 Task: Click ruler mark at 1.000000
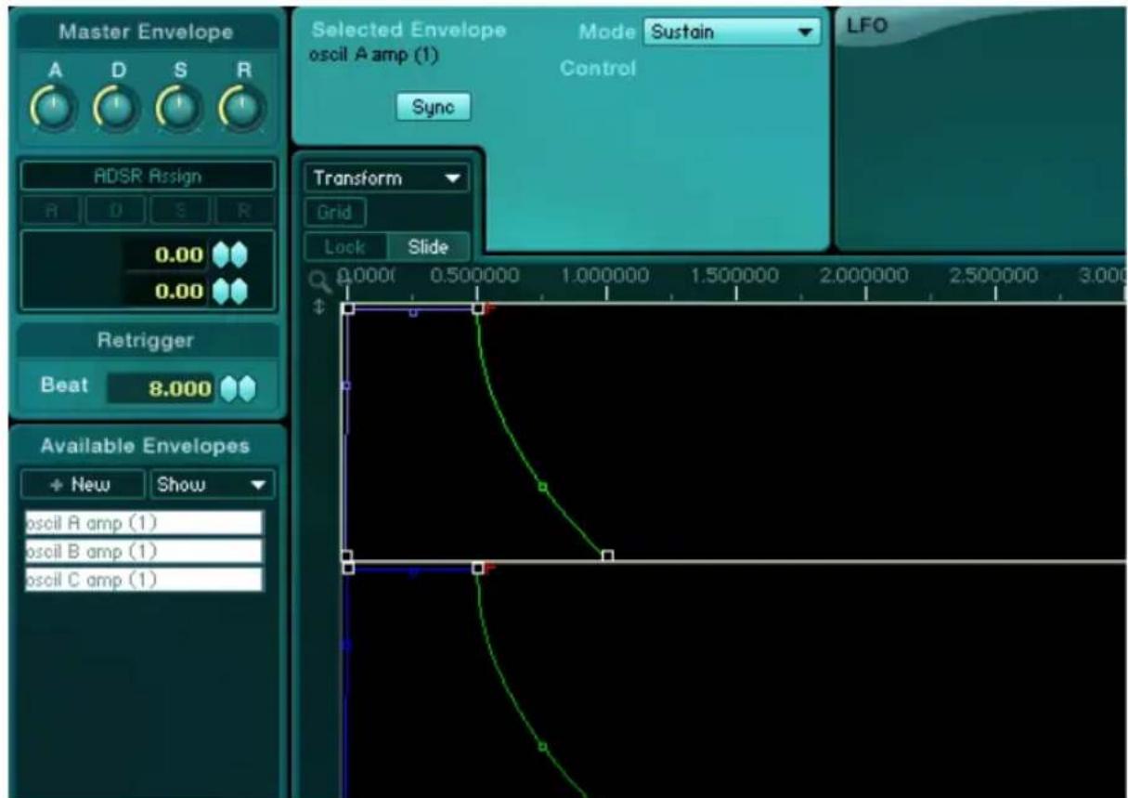pyautogui.click(x=605, y=277)
